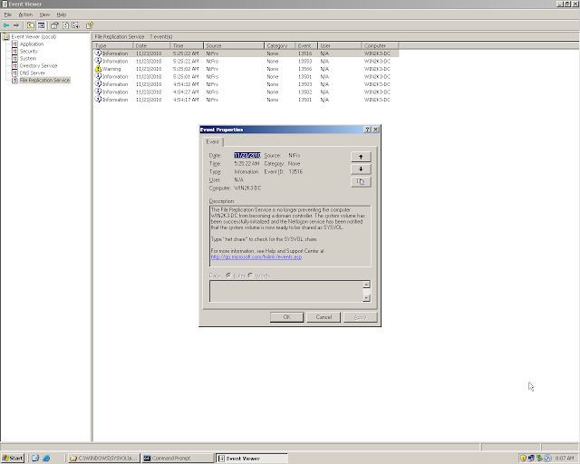Screen dimensions: 580x464
Task: Toggle the Show/Hide Console Tree icon
Action: click(x=41, y=25)
